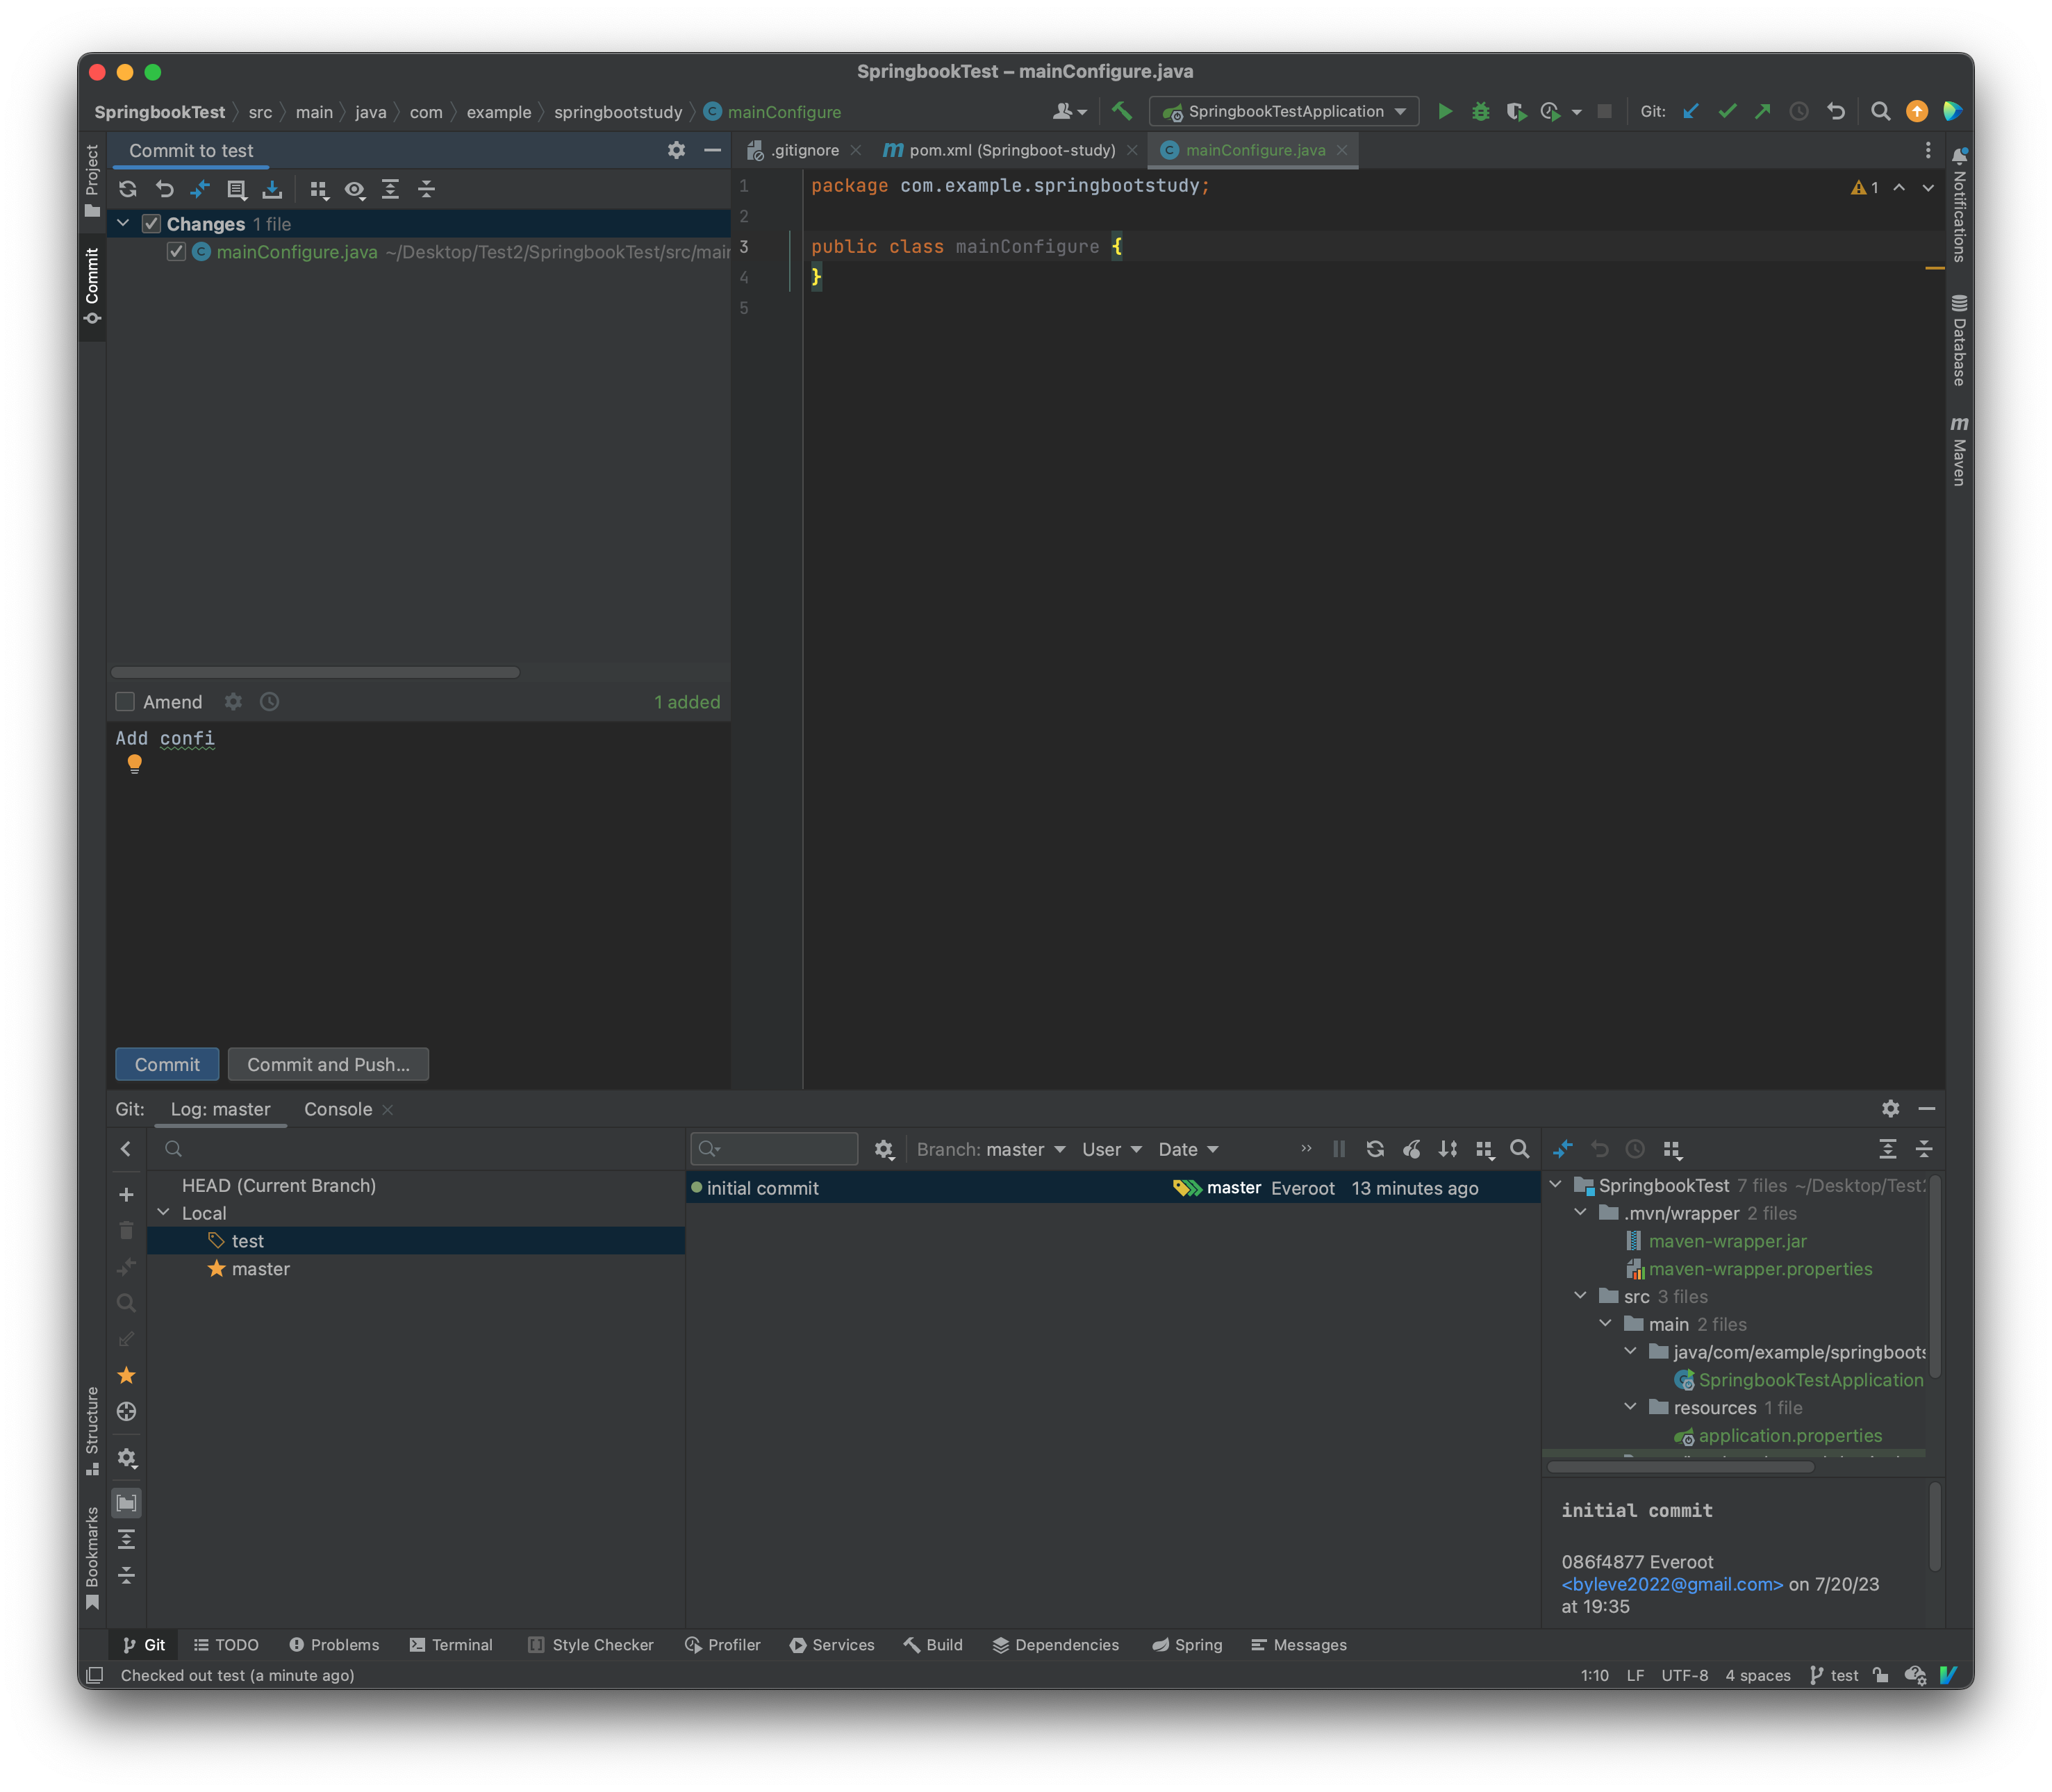Toggle preview diff eye icon in the commit toolbar
The image size is (2052, 1792).
(354, 189)
